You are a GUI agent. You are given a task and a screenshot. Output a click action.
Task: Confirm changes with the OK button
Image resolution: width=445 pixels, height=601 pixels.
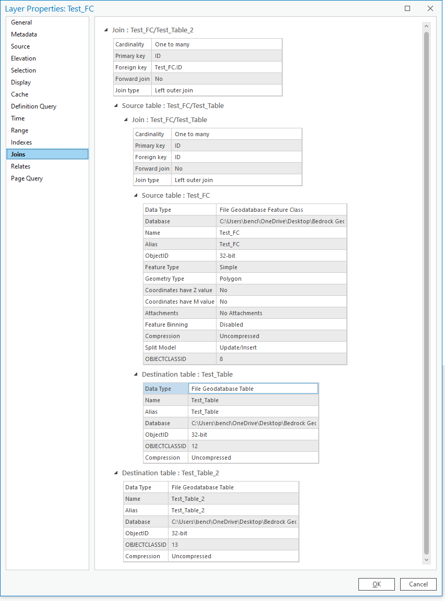pos(376,584)
